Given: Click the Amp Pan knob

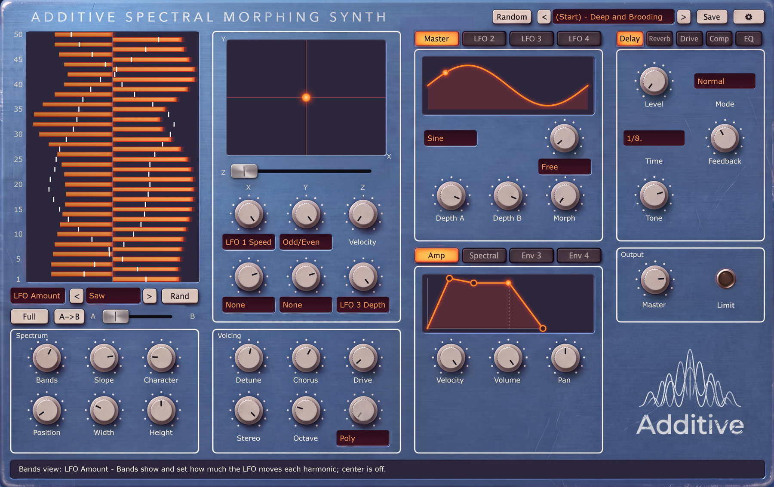Looking at the screenshot, I should (565, 357).
